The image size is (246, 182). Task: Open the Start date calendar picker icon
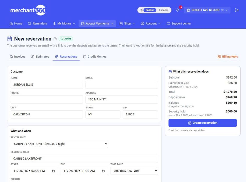pos(53,171)
